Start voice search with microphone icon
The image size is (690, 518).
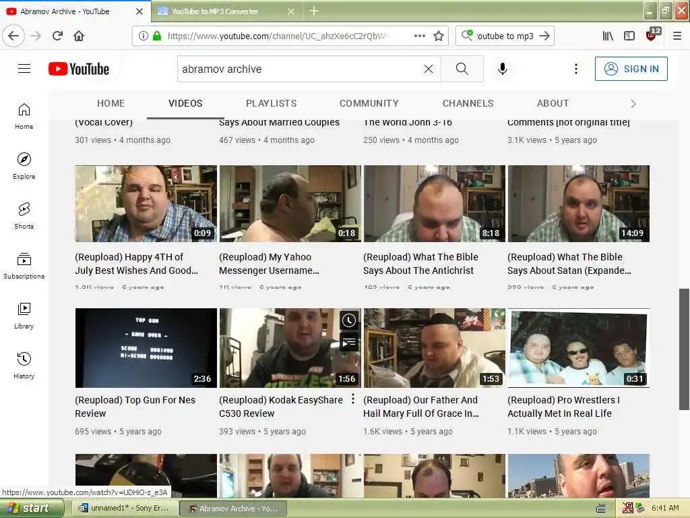click(503, 69)
